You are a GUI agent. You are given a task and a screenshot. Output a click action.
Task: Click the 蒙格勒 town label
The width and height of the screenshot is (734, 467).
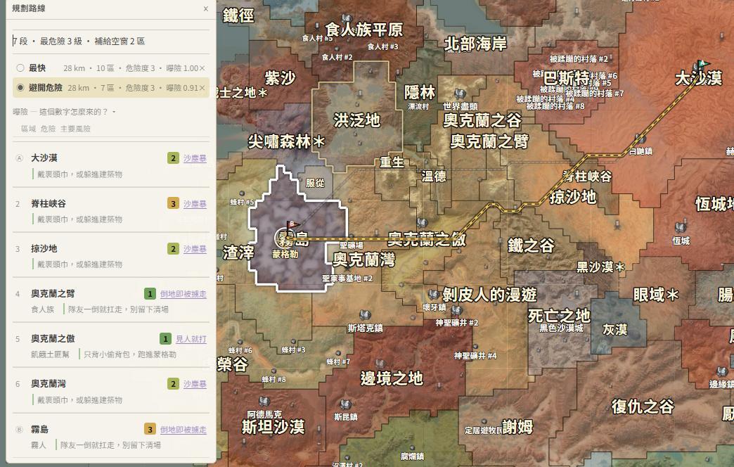[285, 255]
